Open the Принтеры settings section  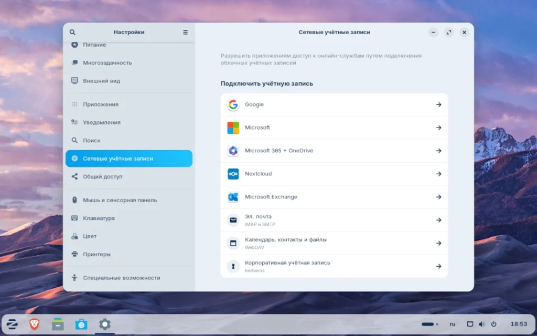(x=129, y=254)
